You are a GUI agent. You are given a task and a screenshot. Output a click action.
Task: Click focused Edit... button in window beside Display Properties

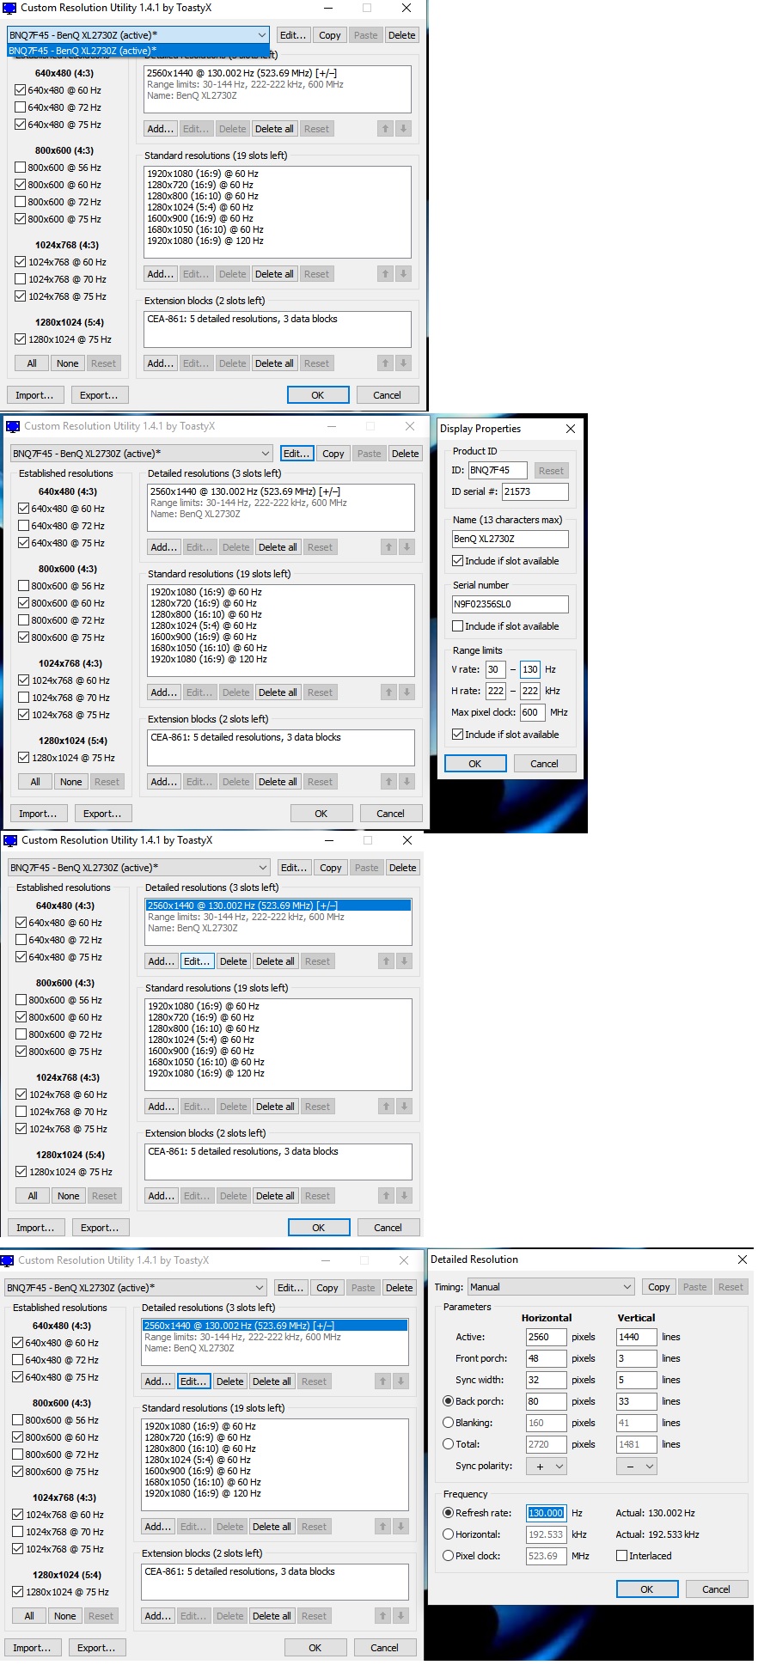click(296, 454)
